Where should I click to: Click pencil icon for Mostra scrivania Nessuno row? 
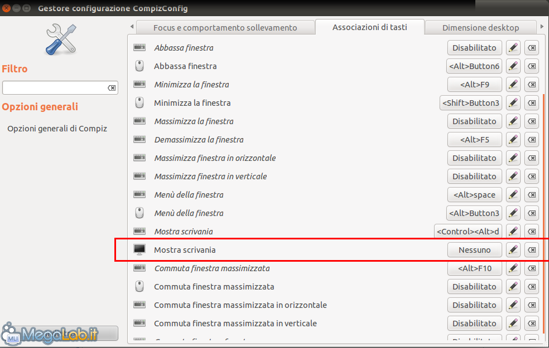[513, 250]
